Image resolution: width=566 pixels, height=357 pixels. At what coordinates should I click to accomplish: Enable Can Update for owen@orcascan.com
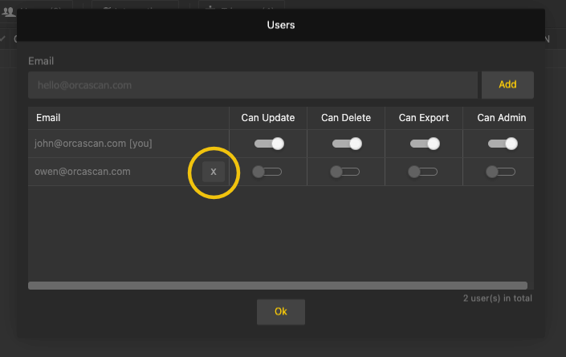point(267,172)
